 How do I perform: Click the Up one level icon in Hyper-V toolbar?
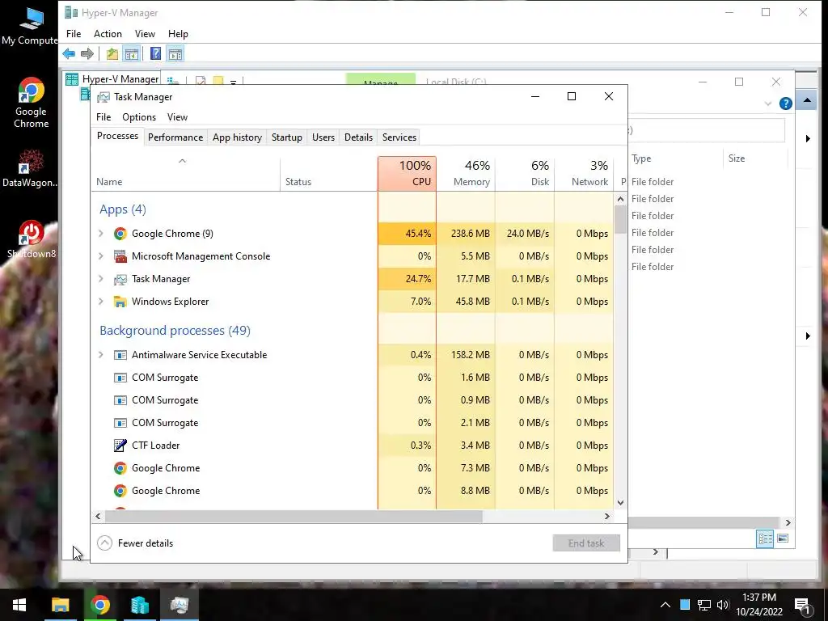112,53
